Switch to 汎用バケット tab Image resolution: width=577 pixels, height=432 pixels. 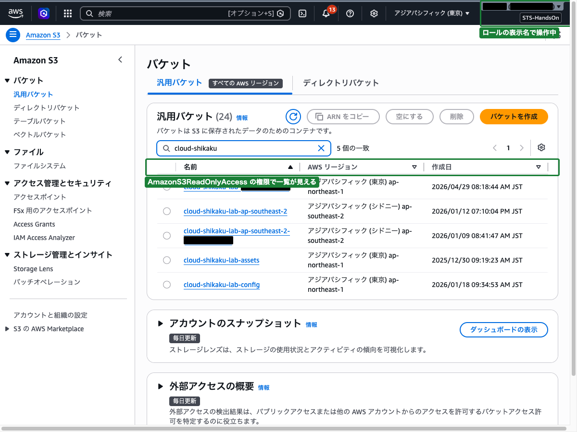[x=179, y=83]
